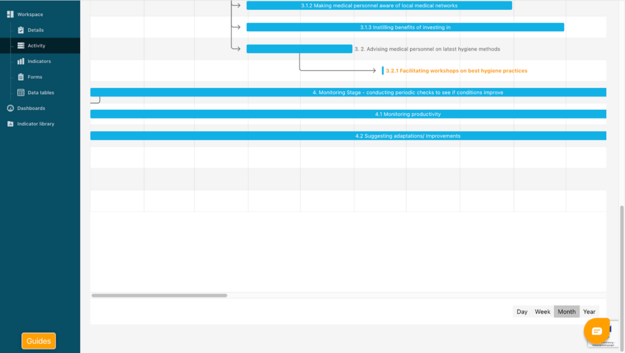Click the Workspace icon in sidebar
Image resolution: width=625 pixels, height=353 pixels.
click(10, 14)
